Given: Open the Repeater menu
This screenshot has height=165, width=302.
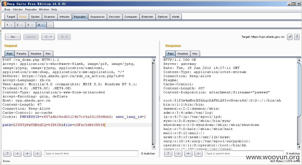Looking at the screenshot, I should point(31,9).
